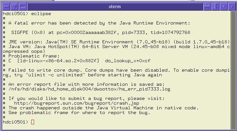The image size is (237, 131).
Task: Click the xterm title bar text
Action: coord(114,6)
